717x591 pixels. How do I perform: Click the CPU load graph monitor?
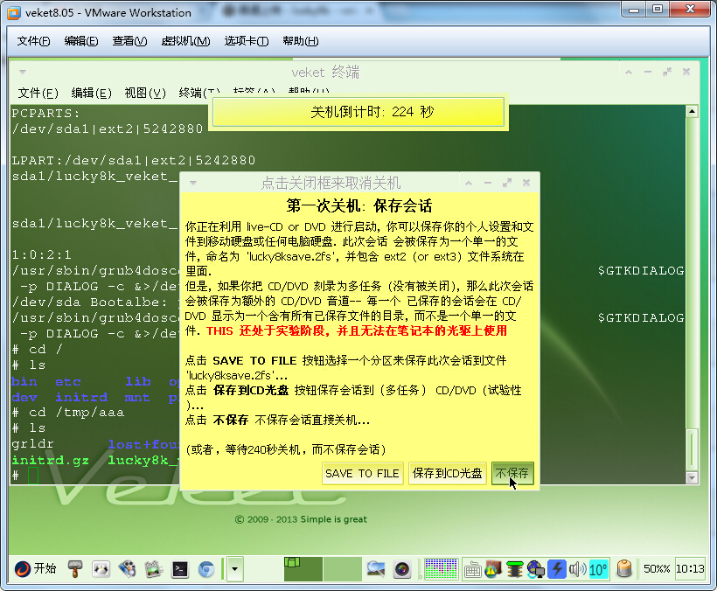coord(441,569)
